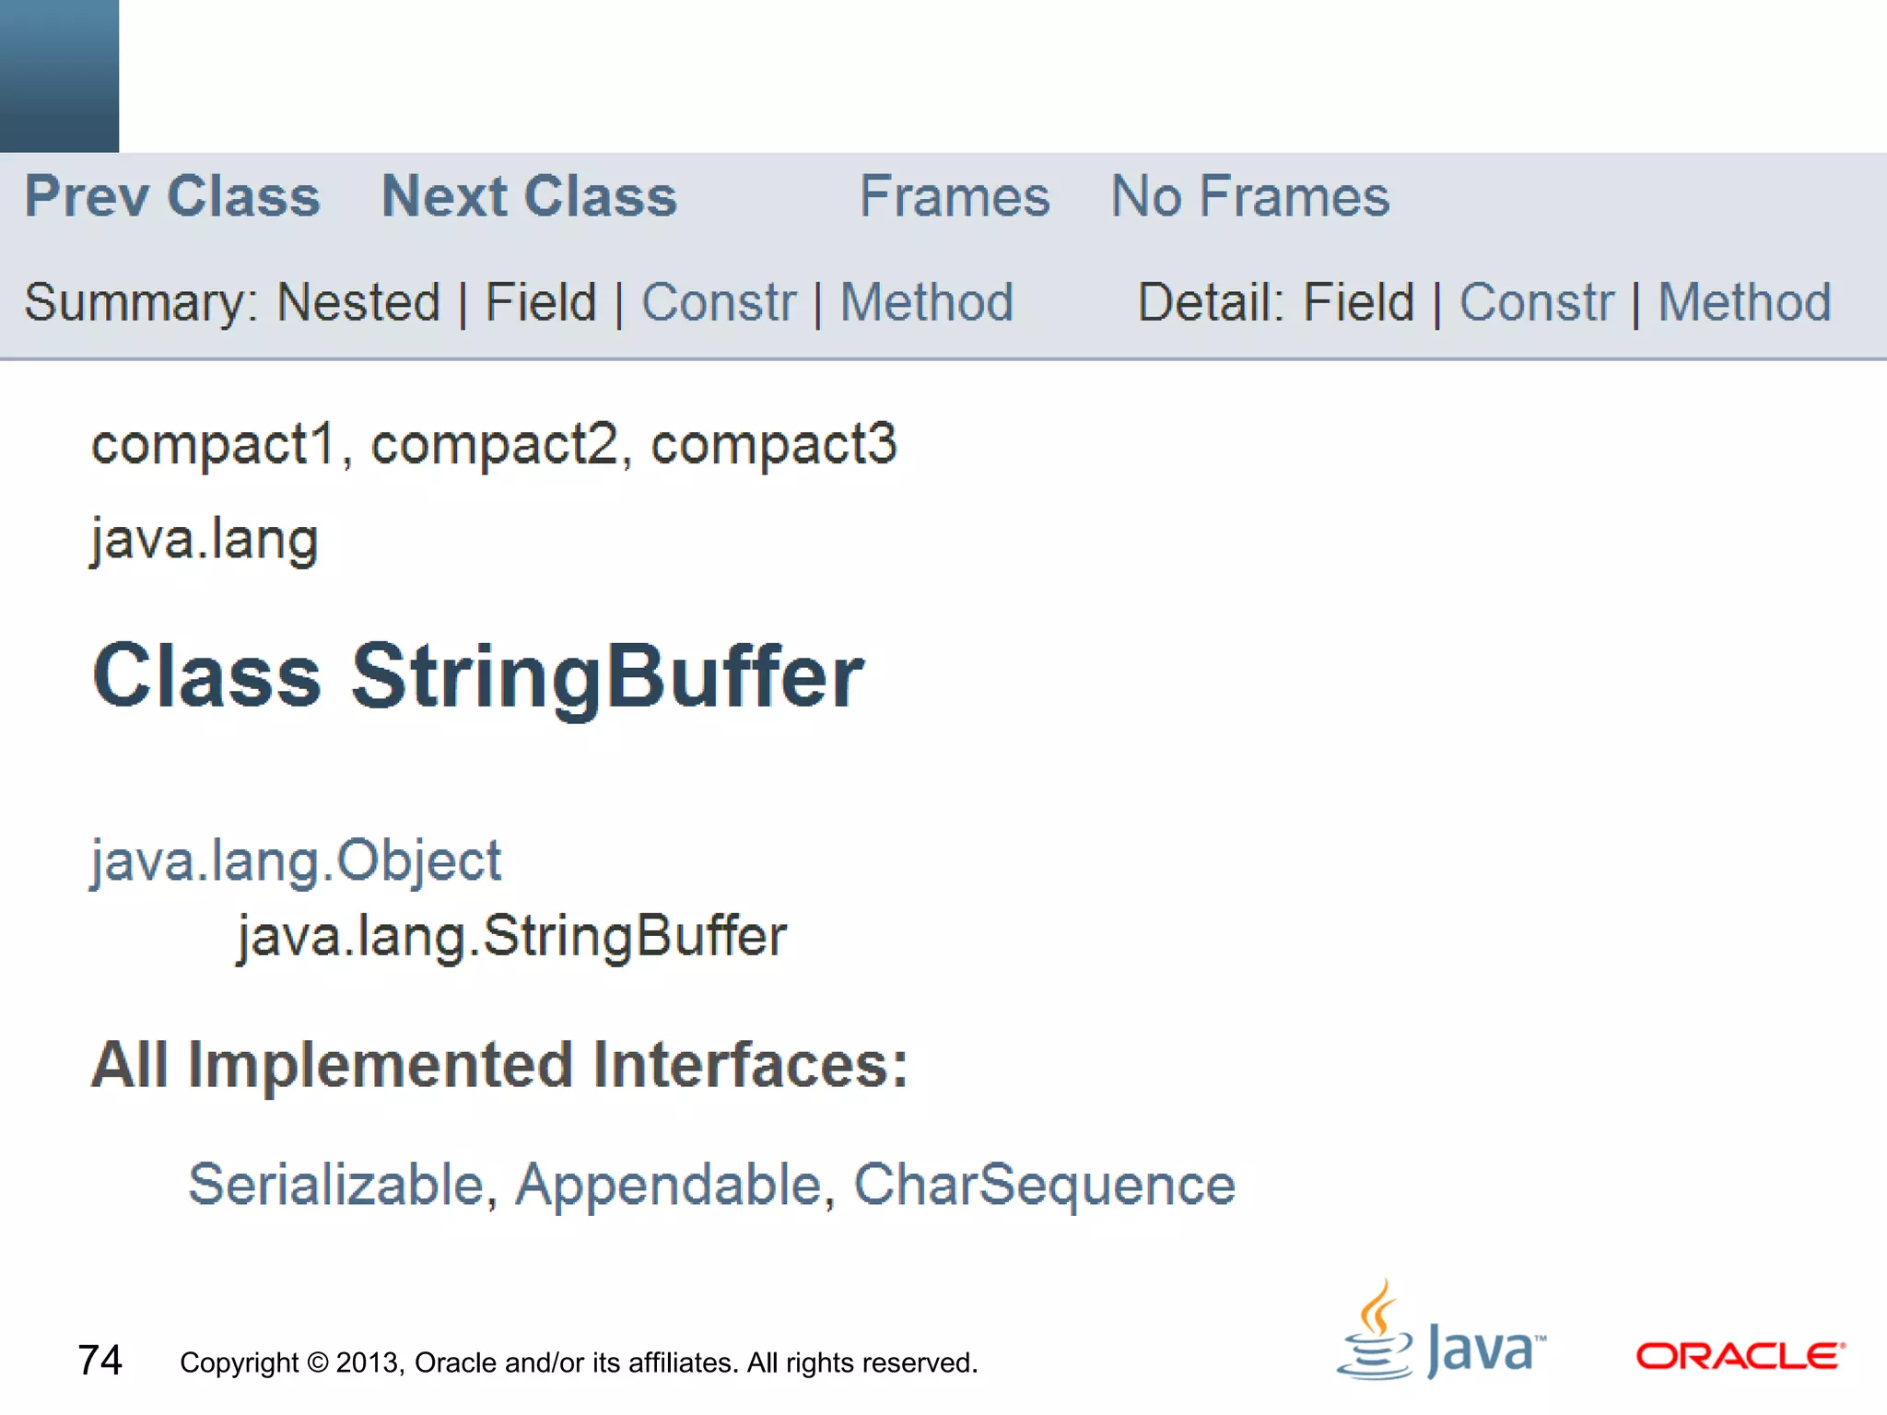
Task: Go to Next Class
Action: tap(529, 196)
